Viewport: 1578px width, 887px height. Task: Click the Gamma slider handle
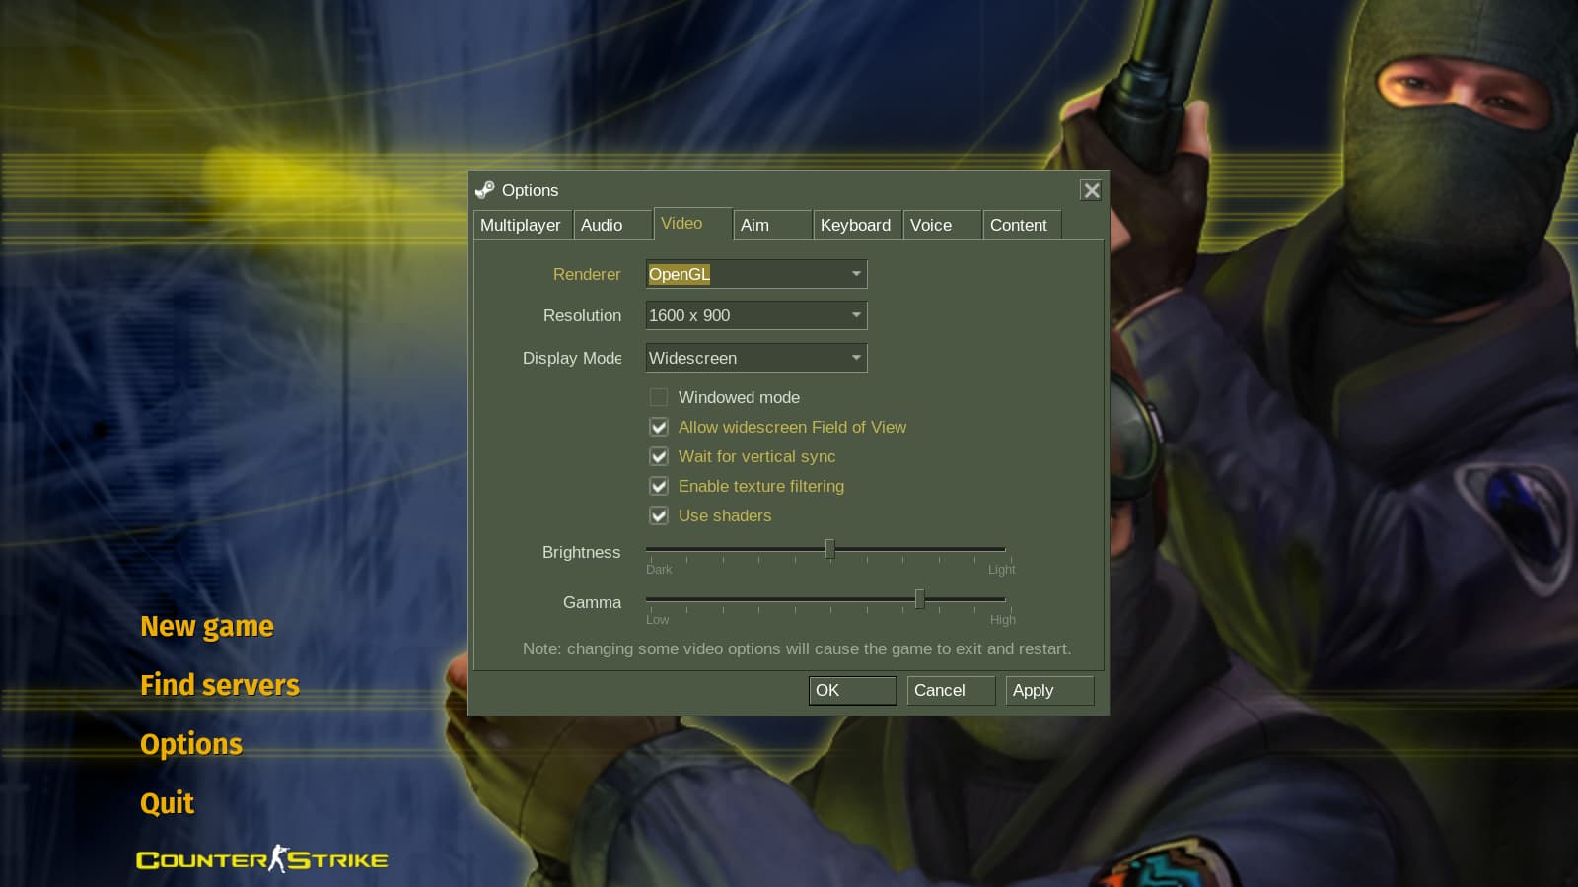pyautogui.click(x=919, y=599)
